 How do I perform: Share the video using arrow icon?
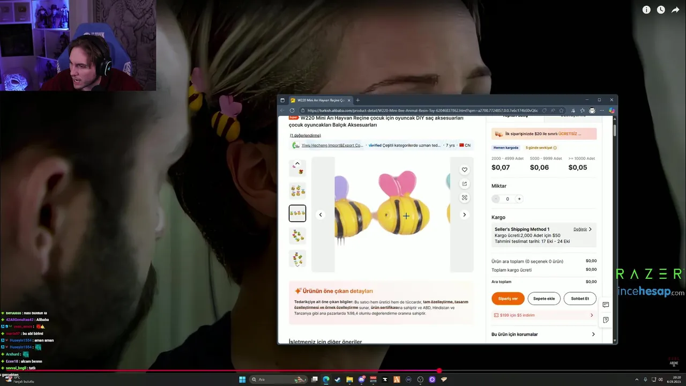(x=675, y=10)
